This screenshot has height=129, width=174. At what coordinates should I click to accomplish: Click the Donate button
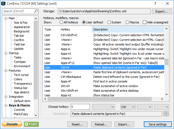(12, 124)
